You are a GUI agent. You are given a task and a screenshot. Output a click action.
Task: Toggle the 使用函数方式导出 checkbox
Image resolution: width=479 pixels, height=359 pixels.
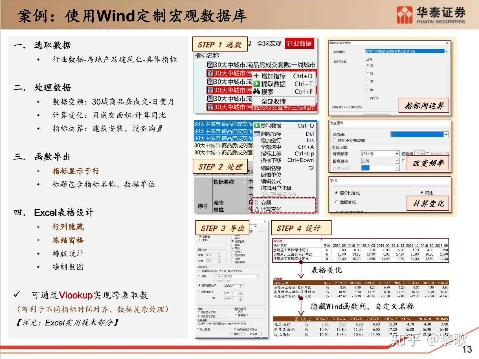[235, 329]
